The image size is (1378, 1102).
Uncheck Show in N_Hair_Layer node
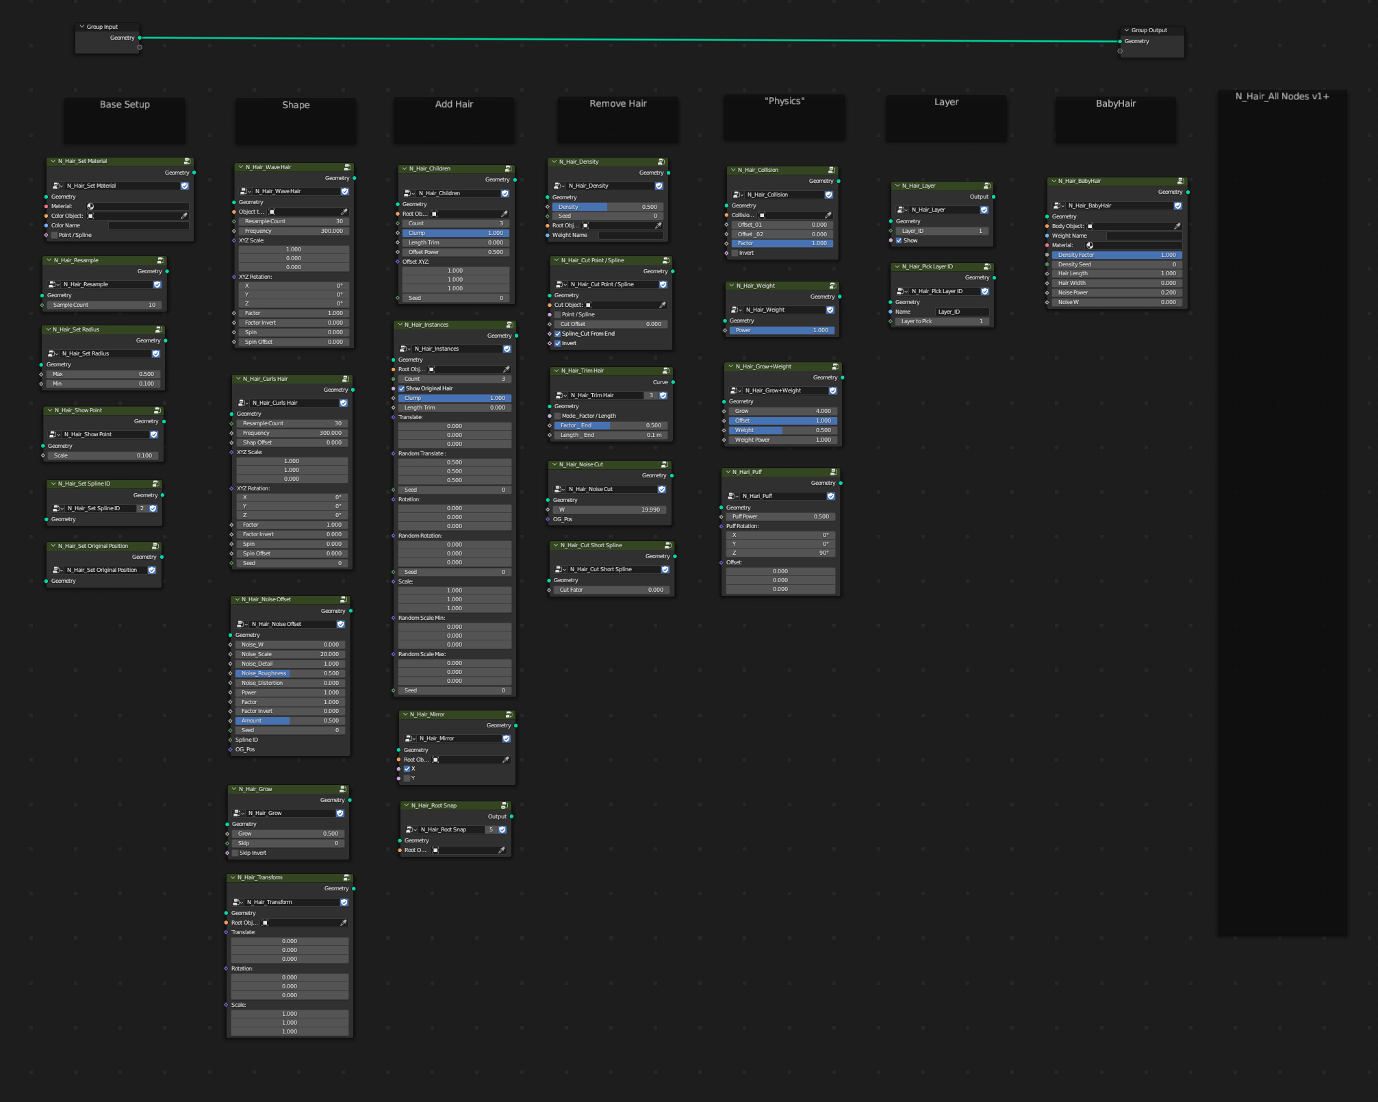point(899,240)
